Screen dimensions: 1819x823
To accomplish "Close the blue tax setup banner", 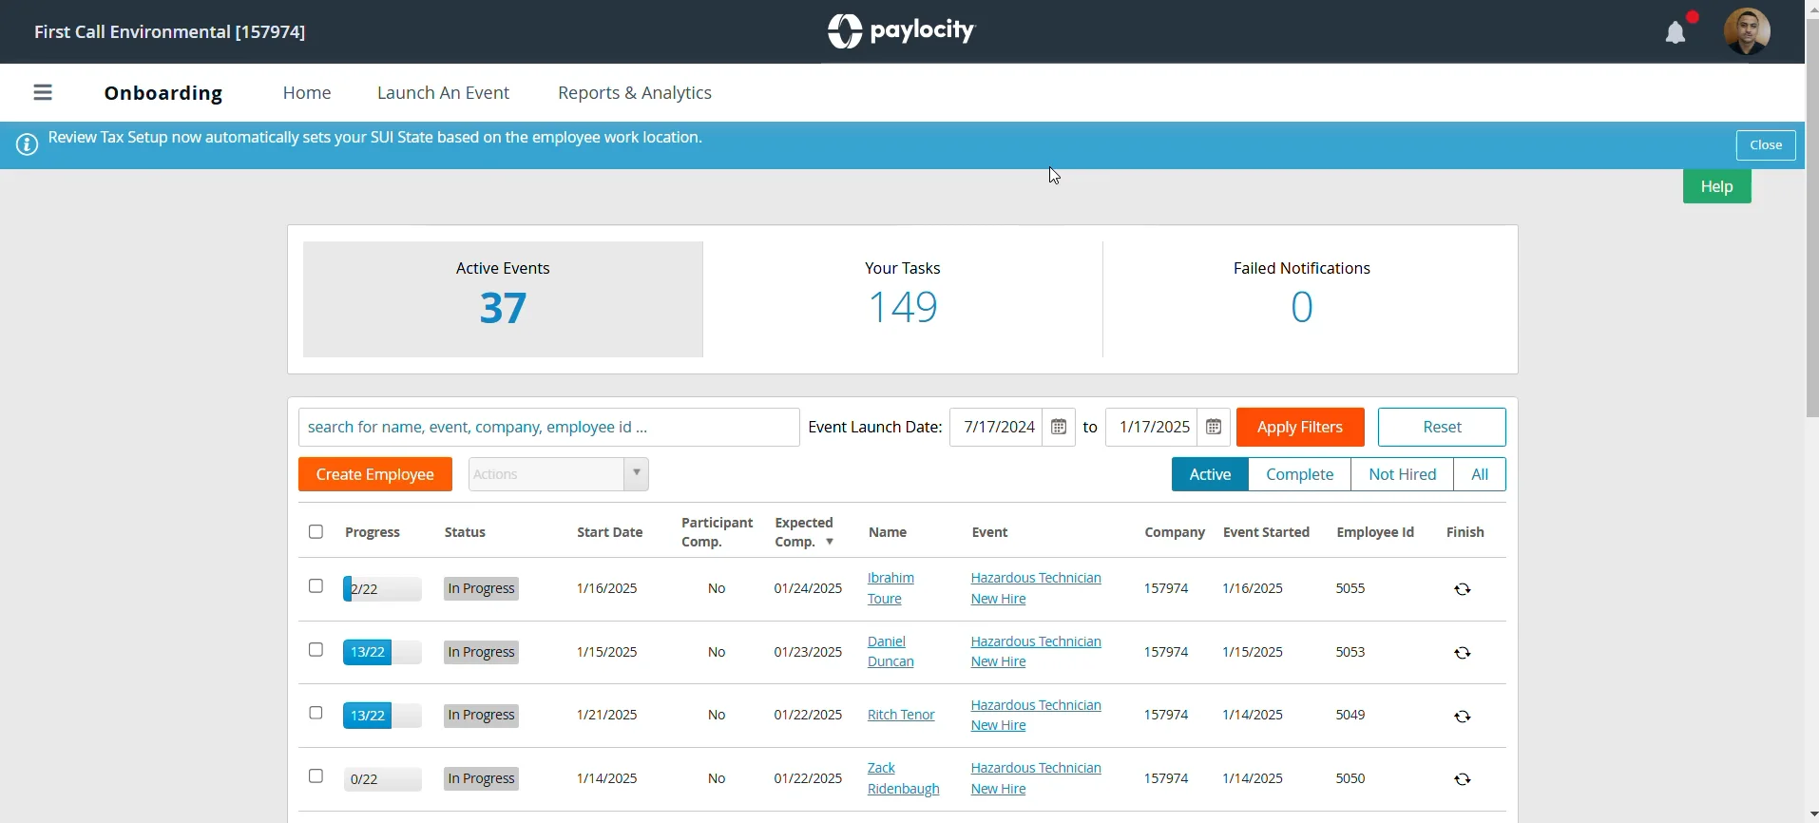I will pos(1767,145).
